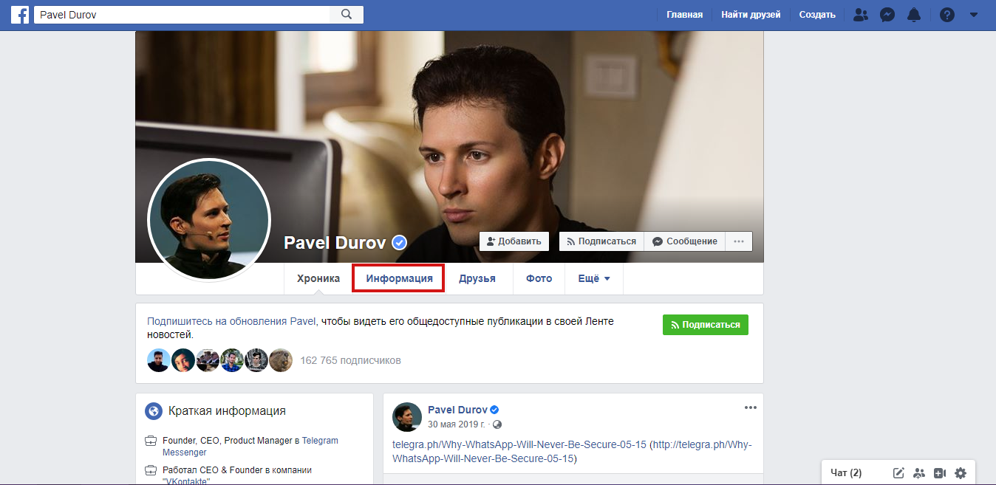
Task: Click the green Подписаться button
Action: tap(705, 325)
